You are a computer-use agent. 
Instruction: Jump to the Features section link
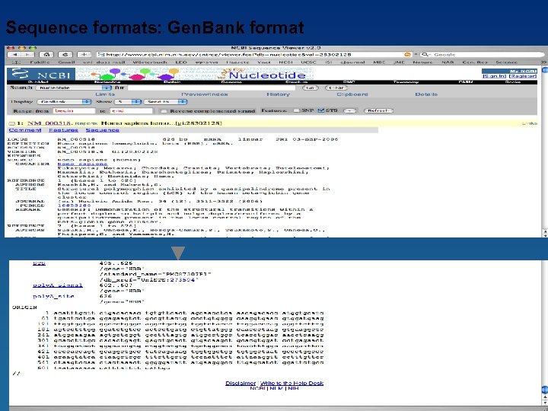63,130
